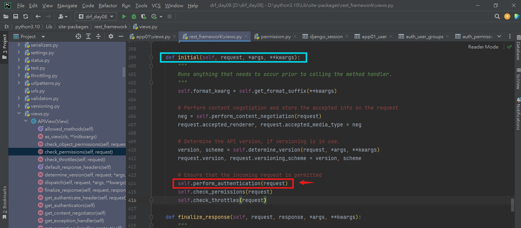Screen dimensions: 521x228
Task: Click the Reload from Disk icon
Action: pos(25,16)
